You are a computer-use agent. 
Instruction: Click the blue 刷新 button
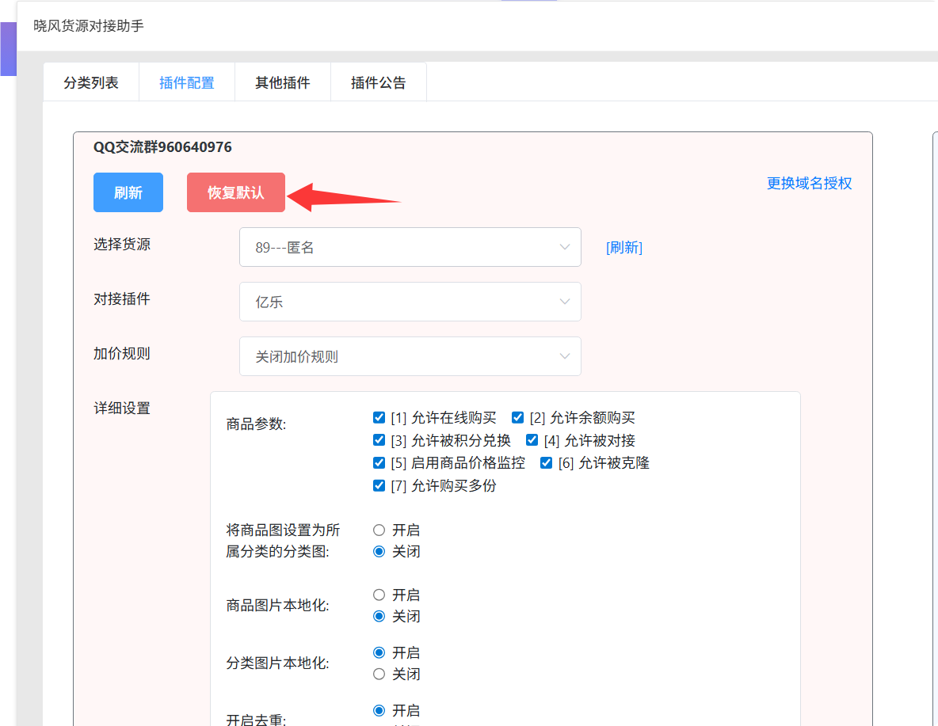pyautogui.click(x=128, y=192)
